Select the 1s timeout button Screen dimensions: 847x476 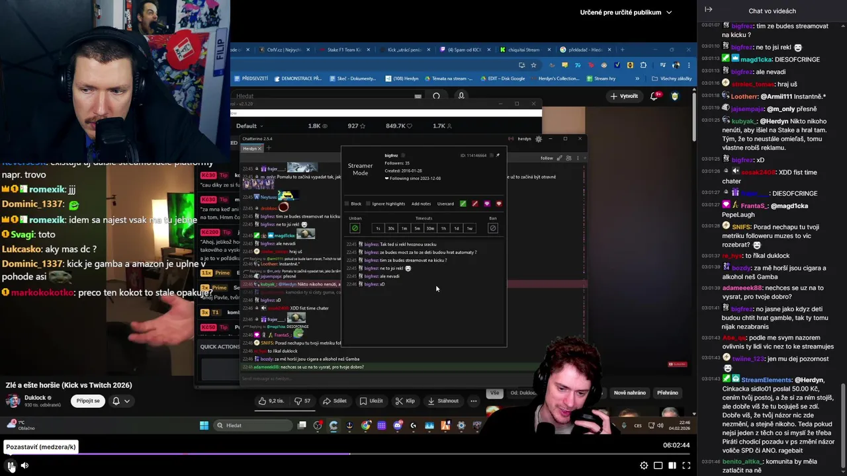coord(378,228)
